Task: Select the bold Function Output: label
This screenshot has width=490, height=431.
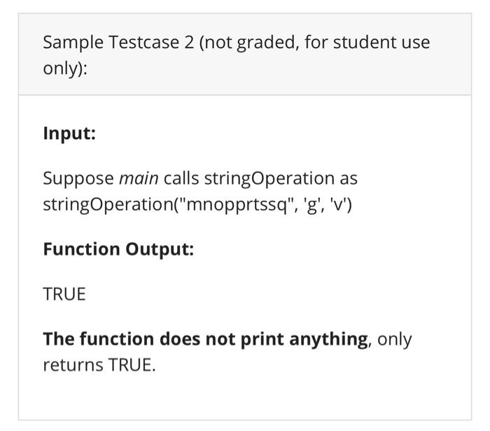Action: (x=118, y=249)
